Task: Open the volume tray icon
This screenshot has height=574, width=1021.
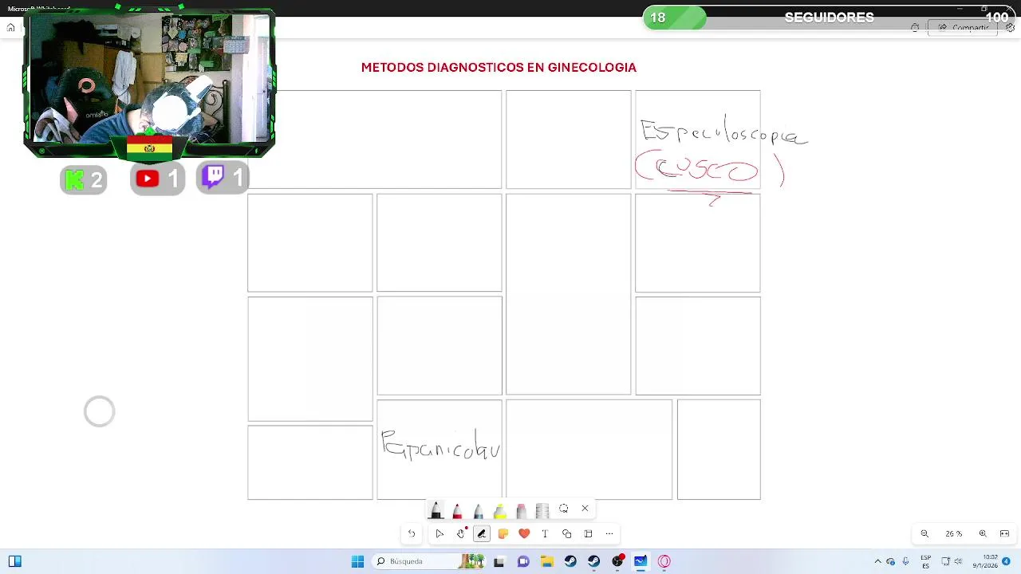Action: click(958, 561)
